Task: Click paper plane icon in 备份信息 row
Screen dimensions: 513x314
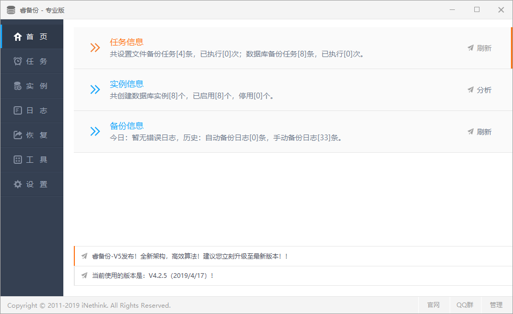Action: click(x=471, y=131)
